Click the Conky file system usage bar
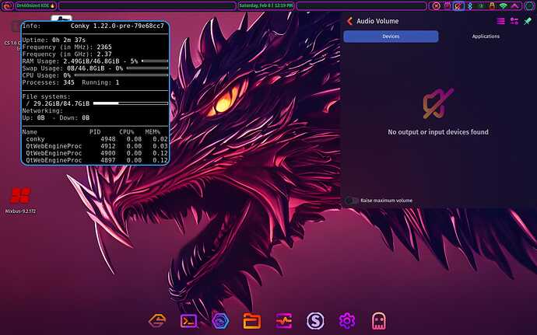This screenshot has width=537, height=335. [131, 103]
